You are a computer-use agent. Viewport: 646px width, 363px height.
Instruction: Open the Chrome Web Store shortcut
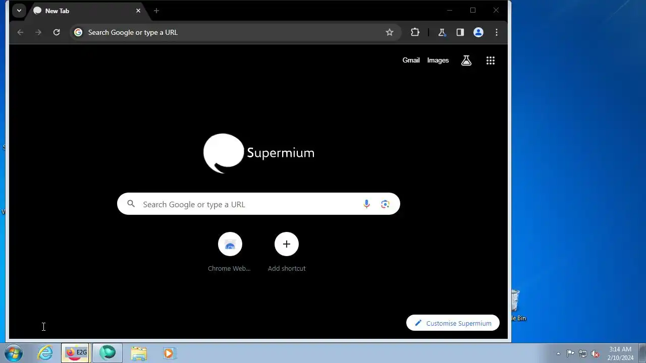(x=230, y=252)
